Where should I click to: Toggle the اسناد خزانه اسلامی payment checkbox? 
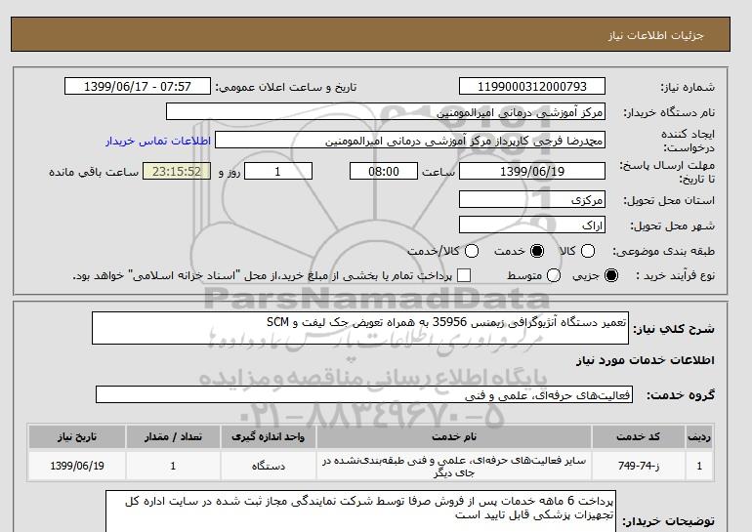coord(464,275)
